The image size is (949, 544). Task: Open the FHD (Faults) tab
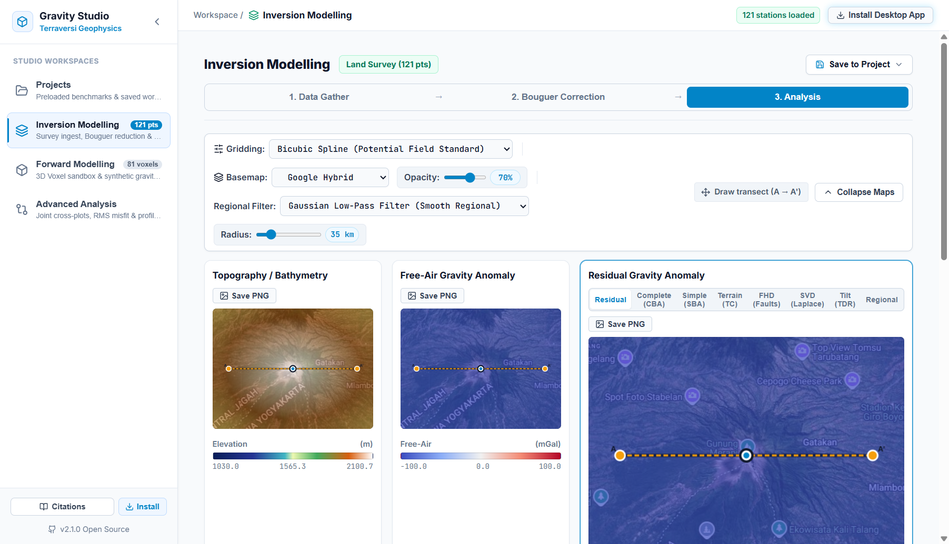(x=766, y=300)
